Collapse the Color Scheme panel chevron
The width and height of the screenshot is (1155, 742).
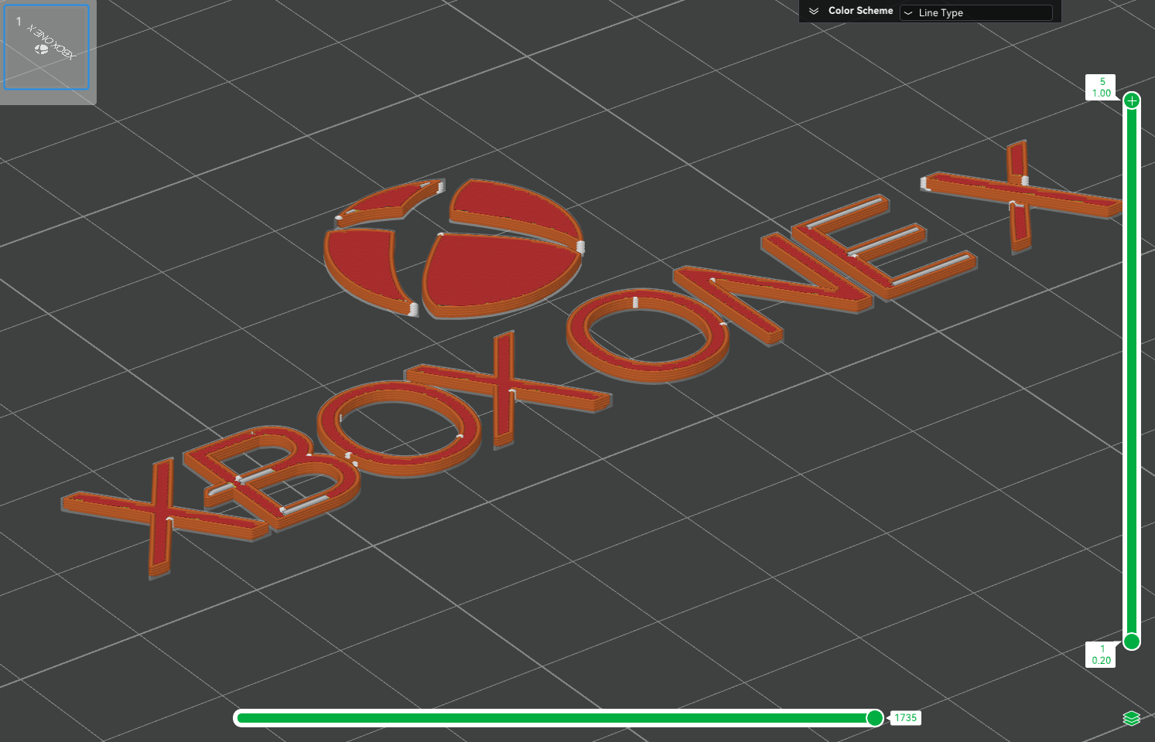tap(814, 11)
